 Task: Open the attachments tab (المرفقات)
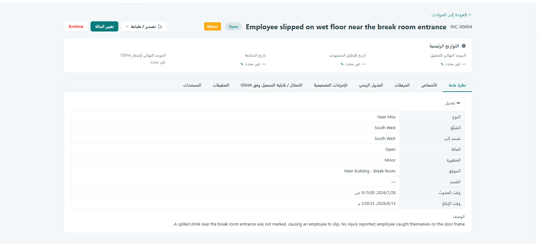coord(402,85)
